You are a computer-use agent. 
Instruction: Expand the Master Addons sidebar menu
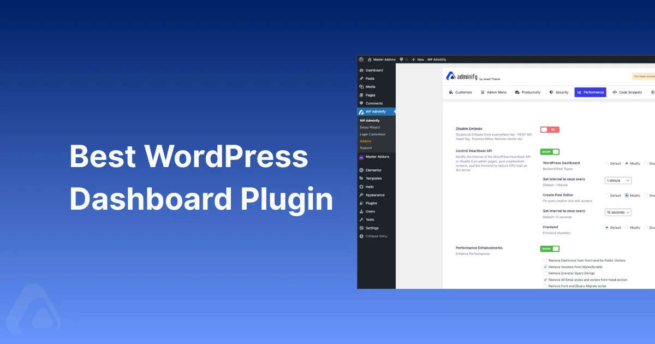[377, 158]
